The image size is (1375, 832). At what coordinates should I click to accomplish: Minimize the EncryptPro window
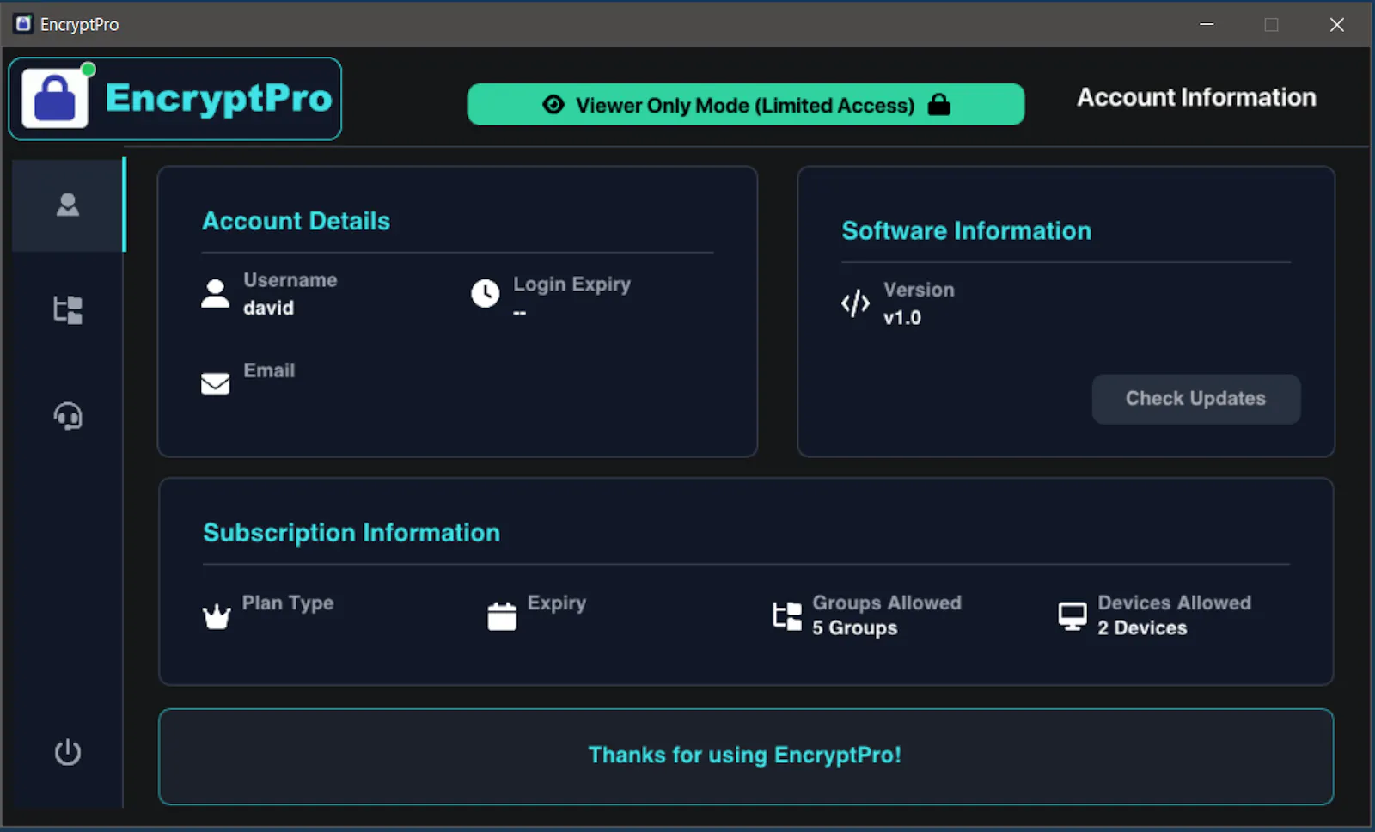click(x=1207, y=24)
